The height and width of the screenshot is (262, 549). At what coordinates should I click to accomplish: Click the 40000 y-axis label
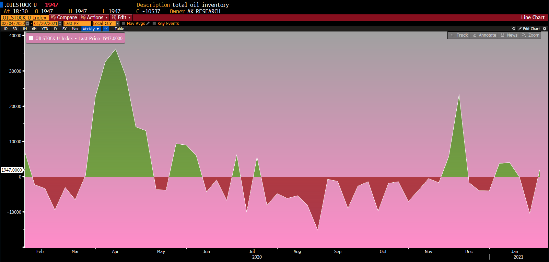[x=15, y=36]
